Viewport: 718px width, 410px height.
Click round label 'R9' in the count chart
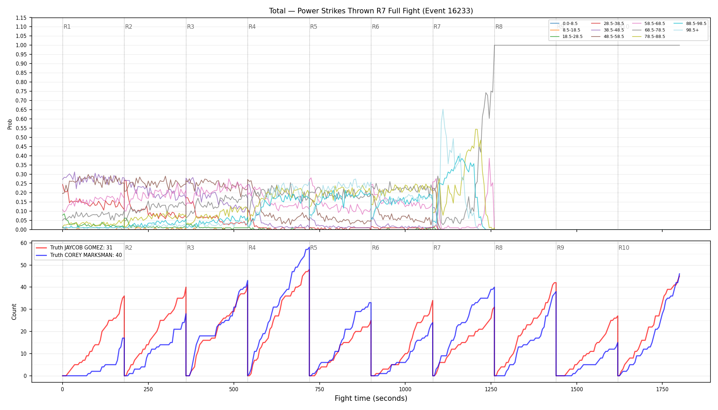[560, 248]
